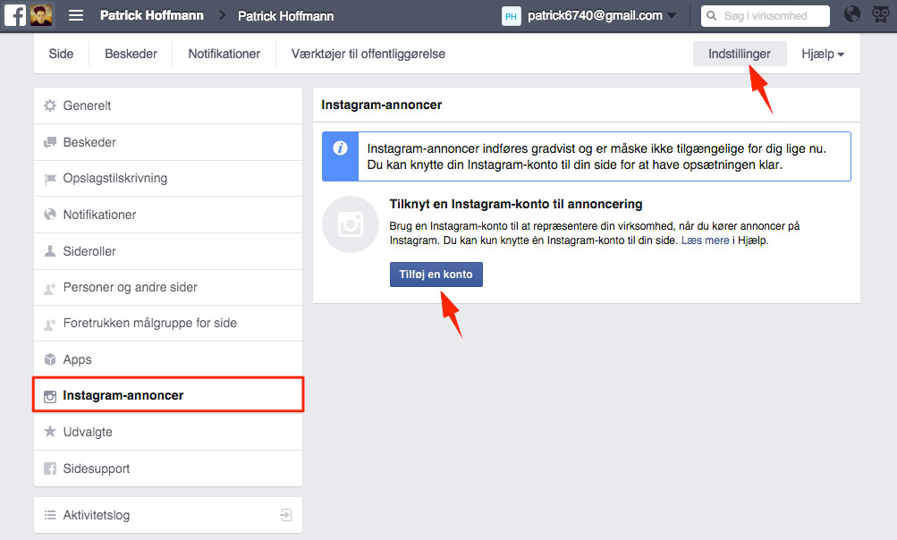Select Instagram-annoncer in sidebar
Screen dimensions: 897x540
168,394
